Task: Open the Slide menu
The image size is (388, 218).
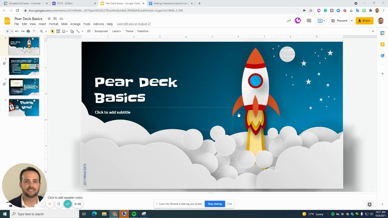Action: (x=64, y=24)
